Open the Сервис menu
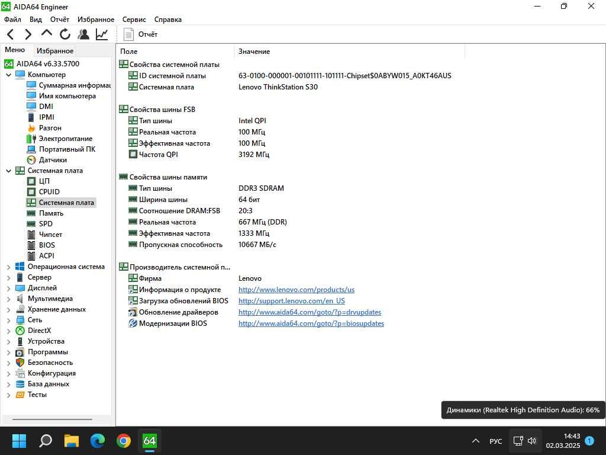This screenshot has width=606, height=455. tap(134, 20)
